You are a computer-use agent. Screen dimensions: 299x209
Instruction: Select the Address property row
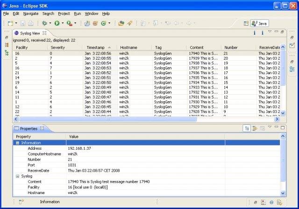click(146, 148)
